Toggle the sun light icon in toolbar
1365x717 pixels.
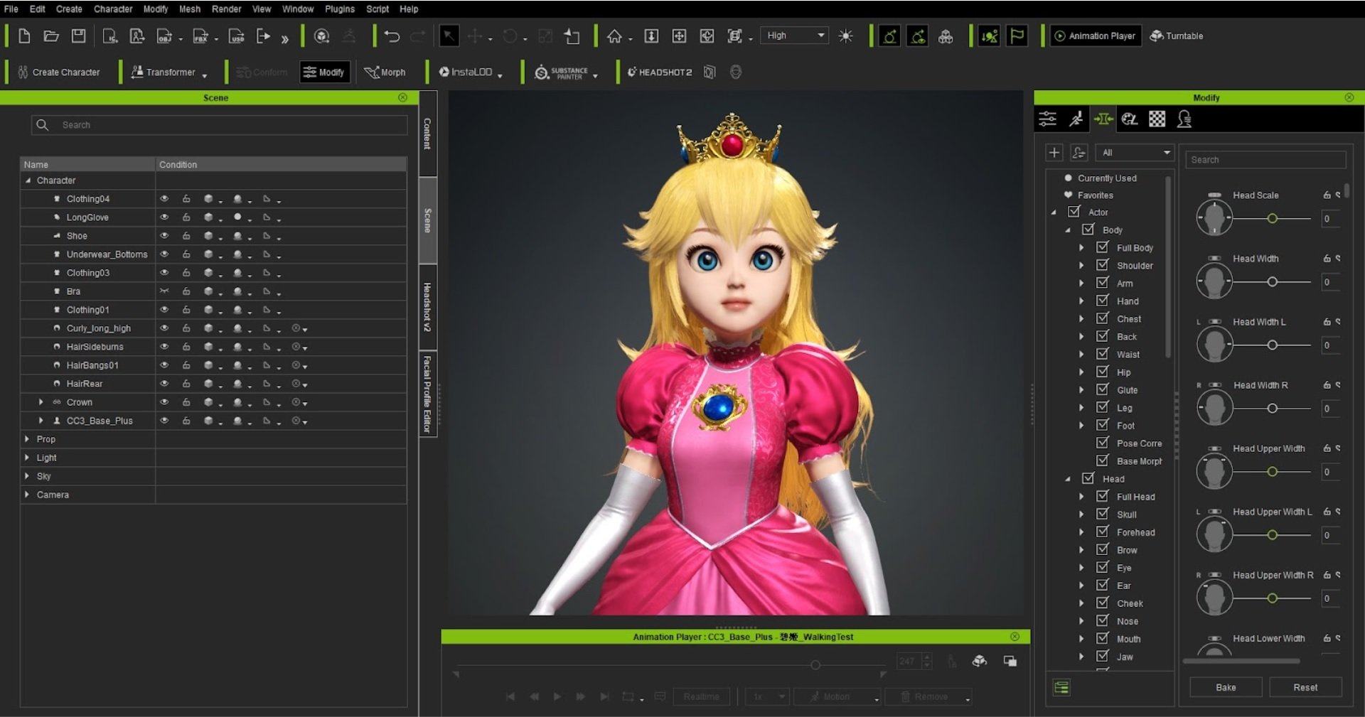click(845, 36)
